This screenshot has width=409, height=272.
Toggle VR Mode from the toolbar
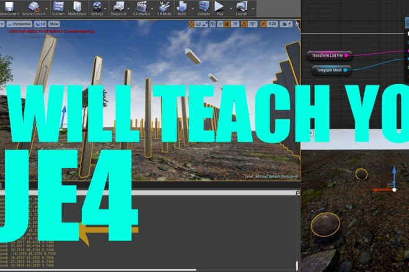coord(164,7)
